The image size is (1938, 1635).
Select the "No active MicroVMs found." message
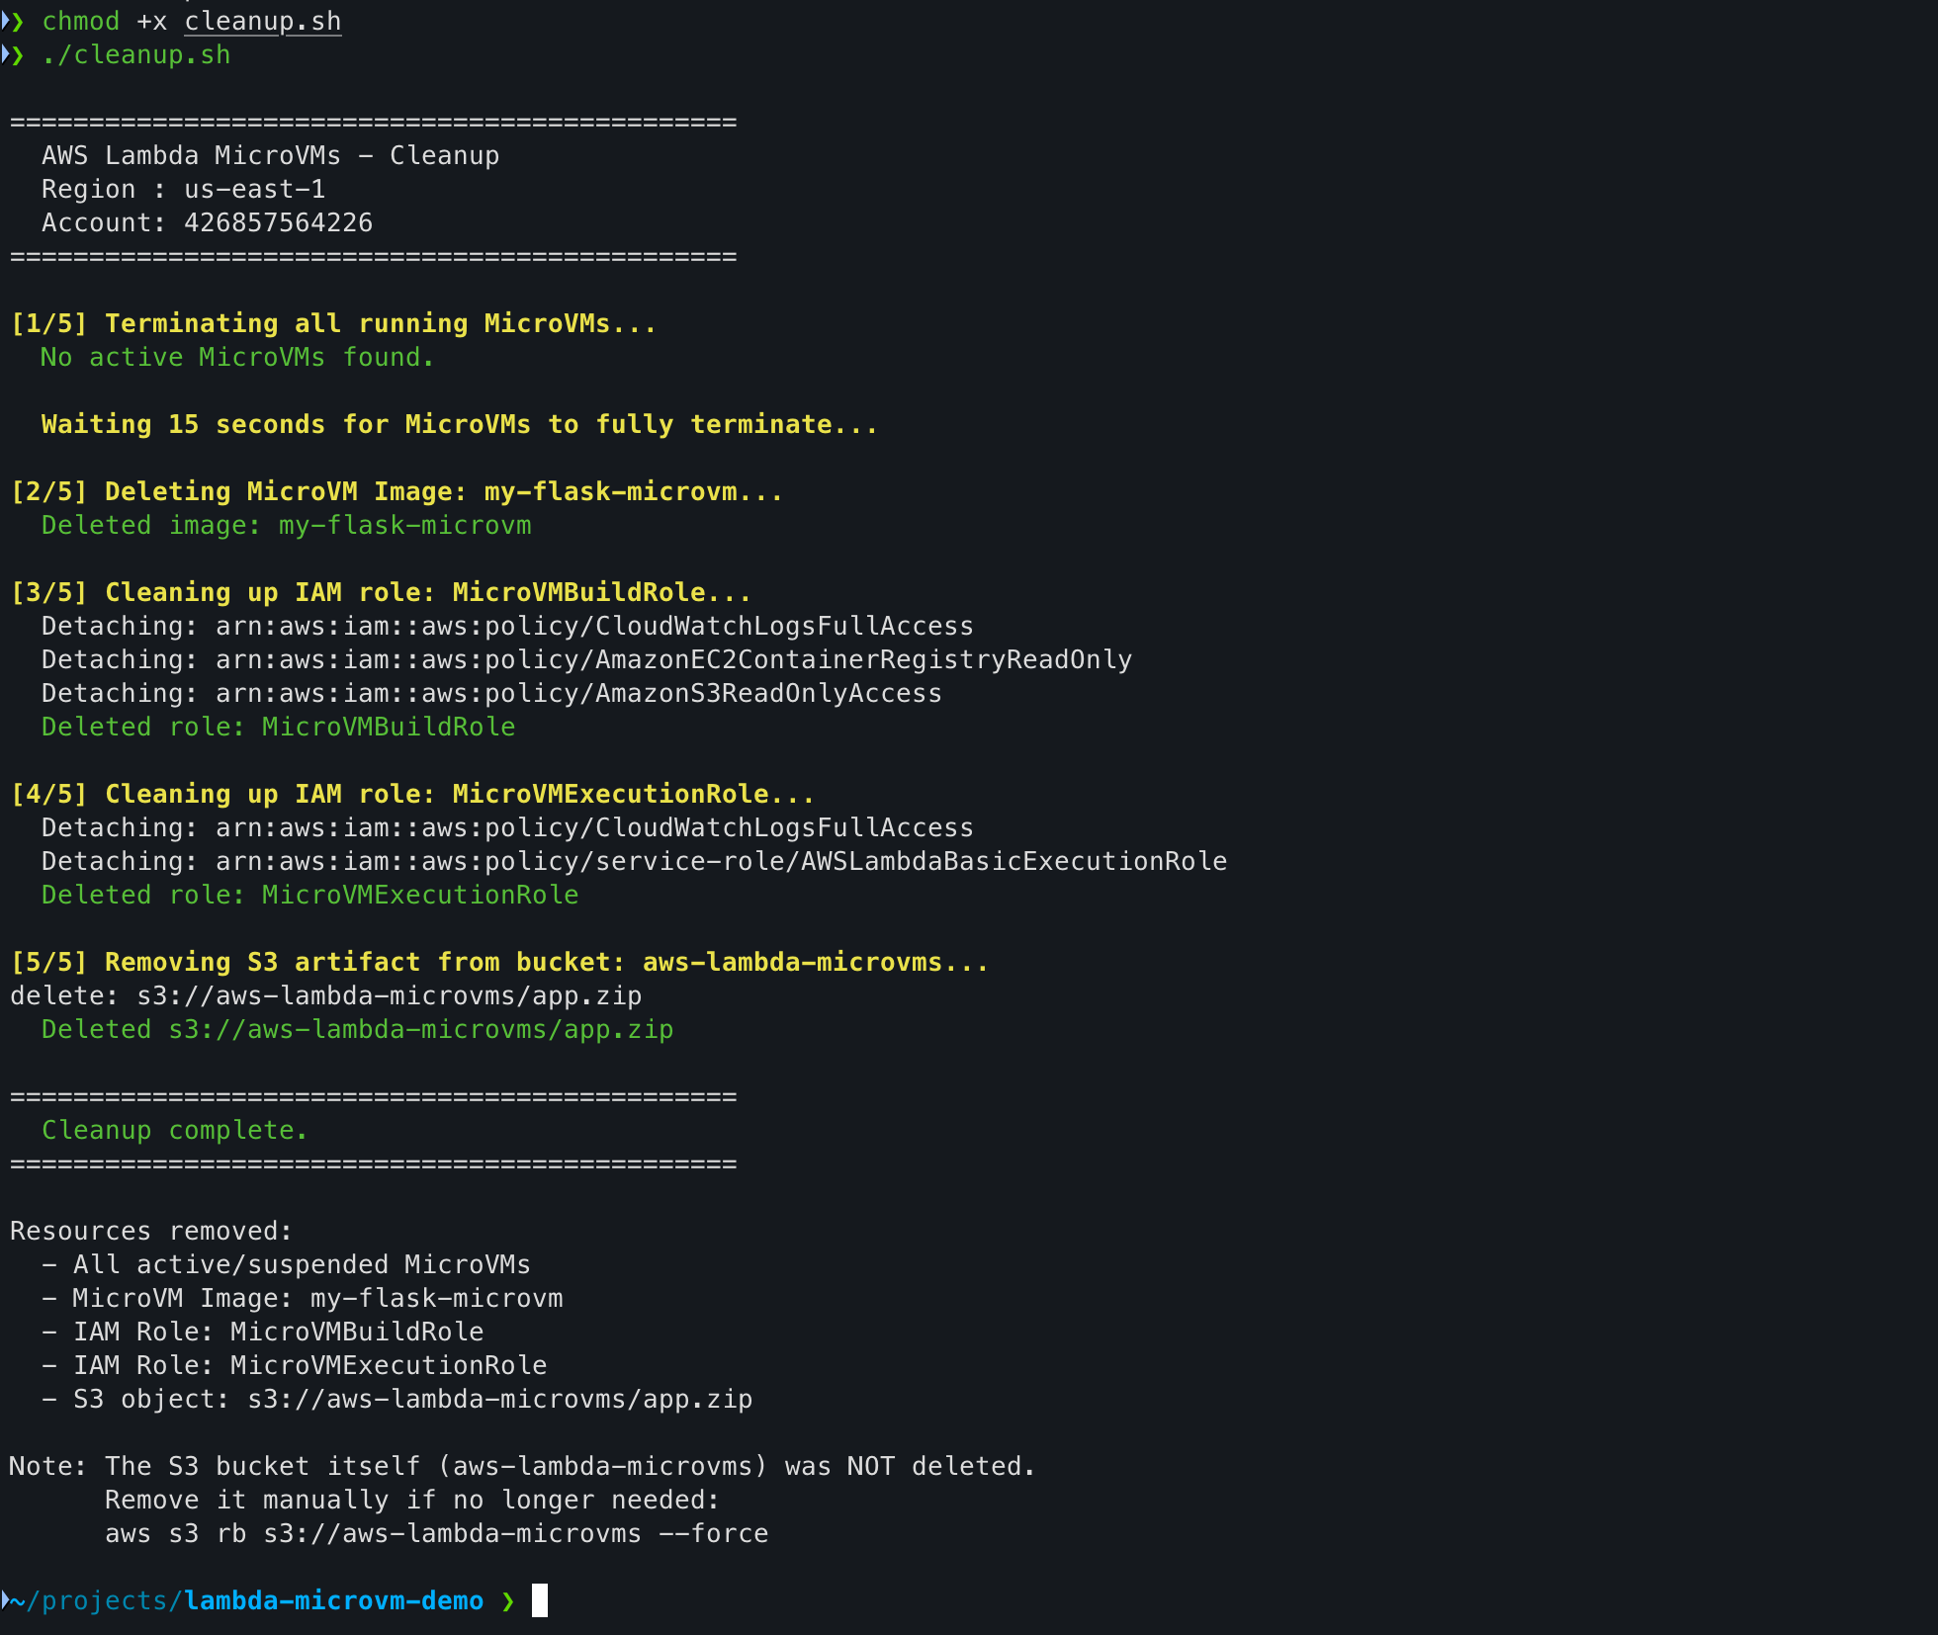(x=237, y=357)
